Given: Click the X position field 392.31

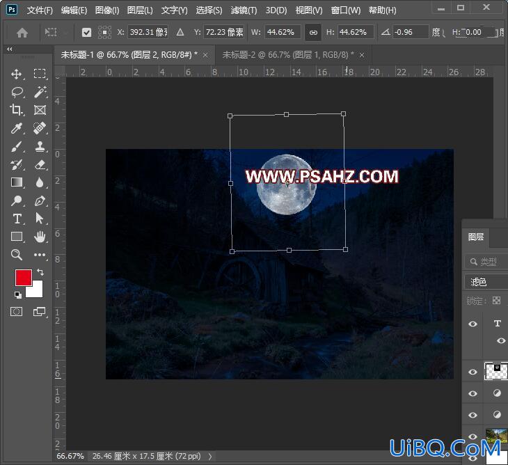Looking at the screenshot, I should [148, 32].
